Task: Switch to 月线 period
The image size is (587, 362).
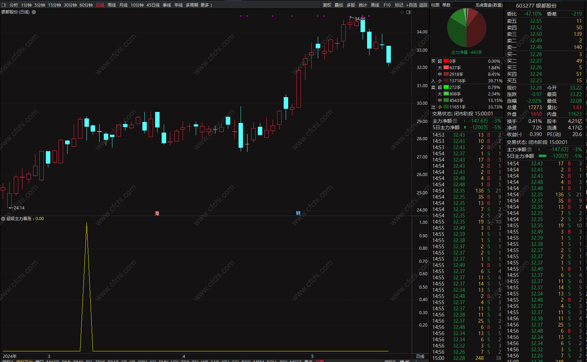Action: click(x=123, y=5)
